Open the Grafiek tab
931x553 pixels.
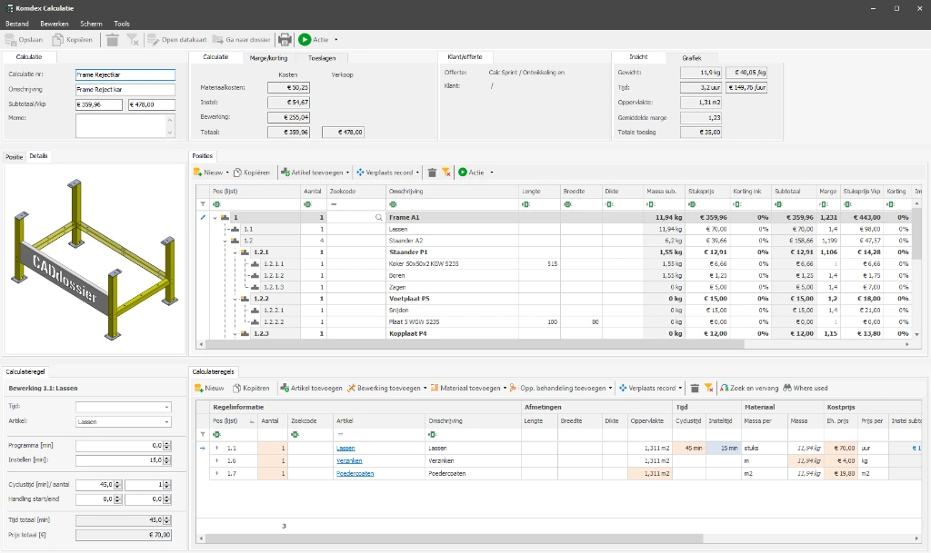click(692, 57)
